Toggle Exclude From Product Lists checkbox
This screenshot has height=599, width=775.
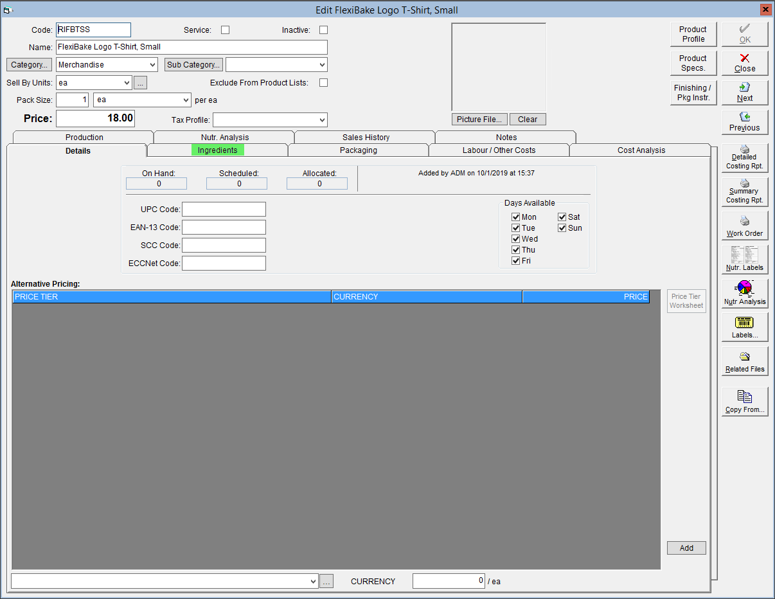tap(323, 82)
